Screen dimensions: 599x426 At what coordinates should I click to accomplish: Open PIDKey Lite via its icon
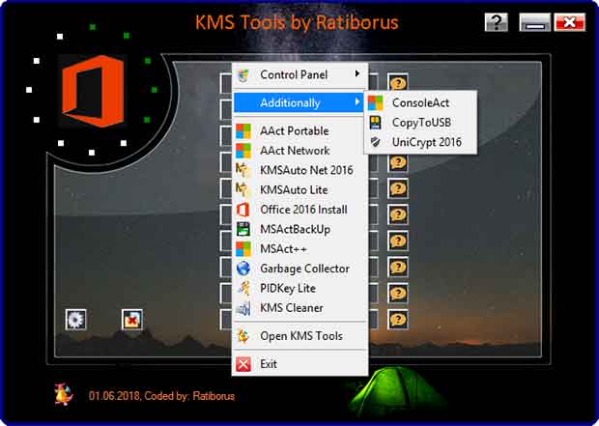[243, 289]
